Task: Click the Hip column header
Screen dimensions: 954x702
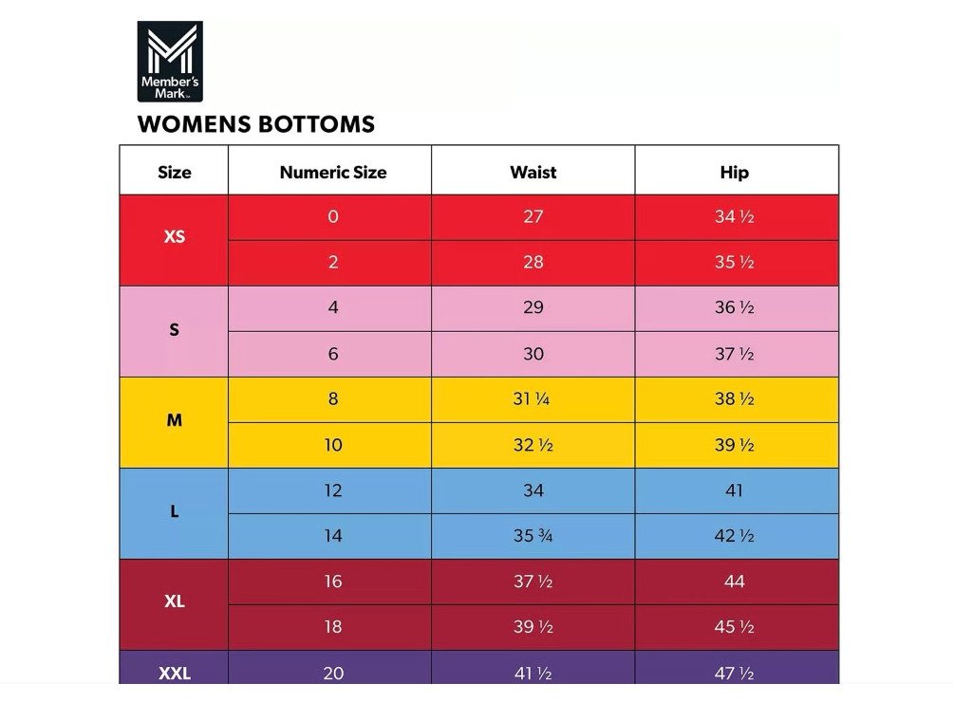Action: [734, 172]
